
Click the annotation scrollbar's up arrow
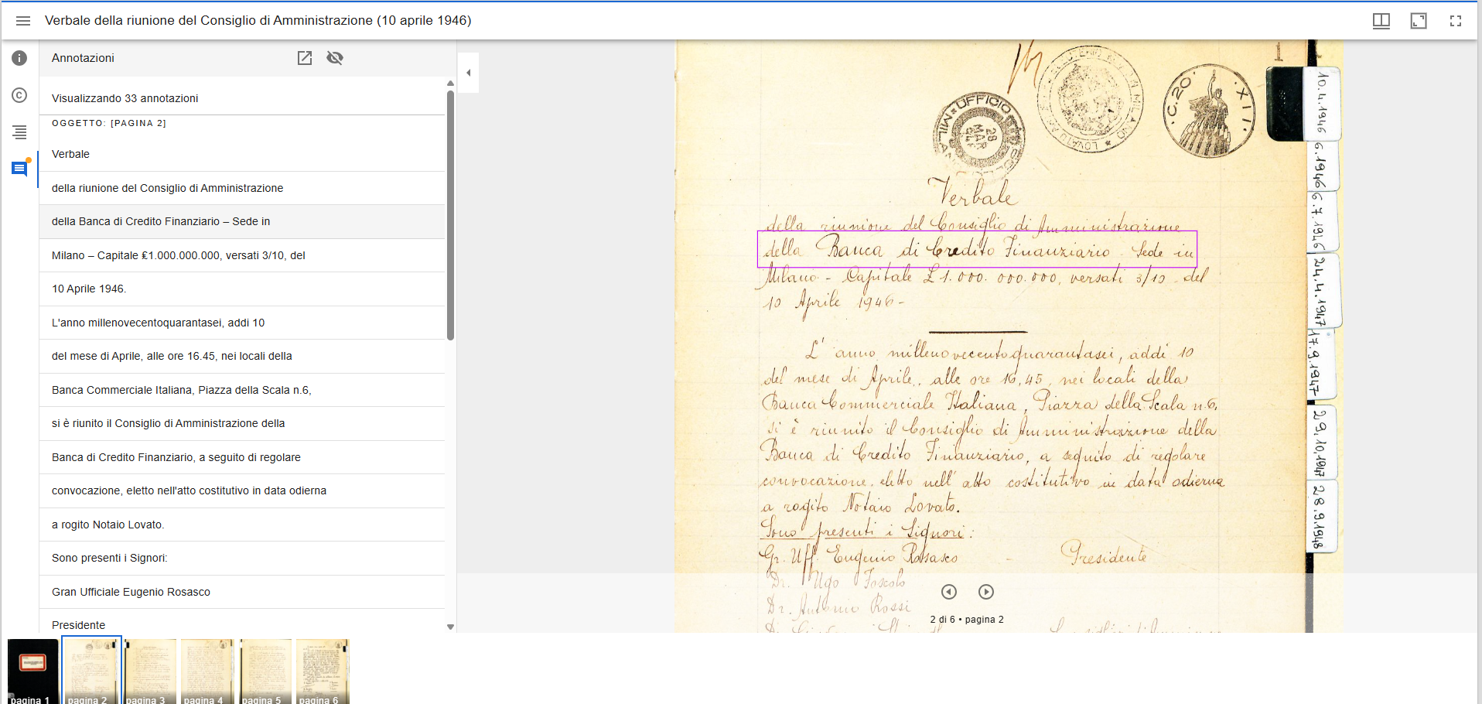[x=450, y=83]
